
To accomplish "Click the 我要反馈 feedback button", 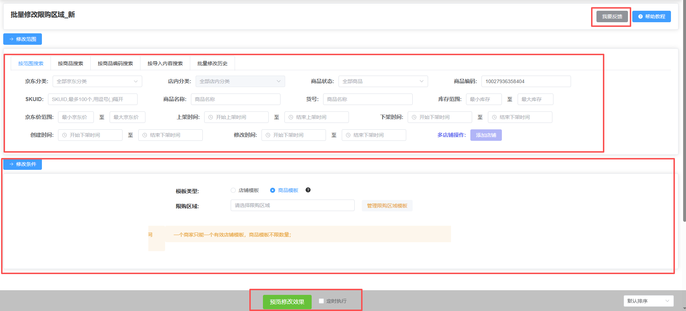I will pos(612,16).
